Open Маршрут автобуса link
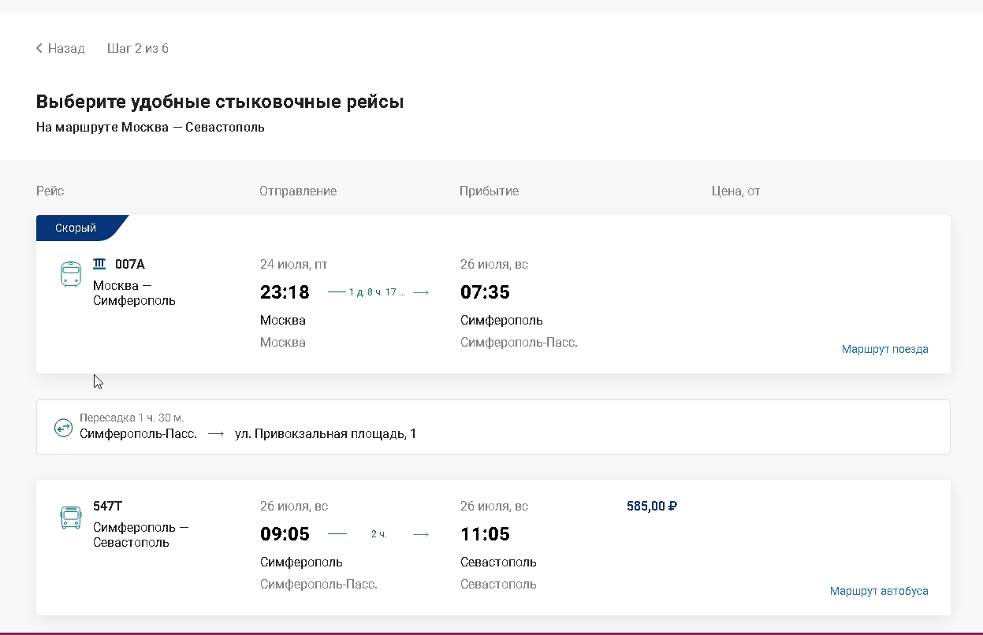 click(x=879, y=591)
